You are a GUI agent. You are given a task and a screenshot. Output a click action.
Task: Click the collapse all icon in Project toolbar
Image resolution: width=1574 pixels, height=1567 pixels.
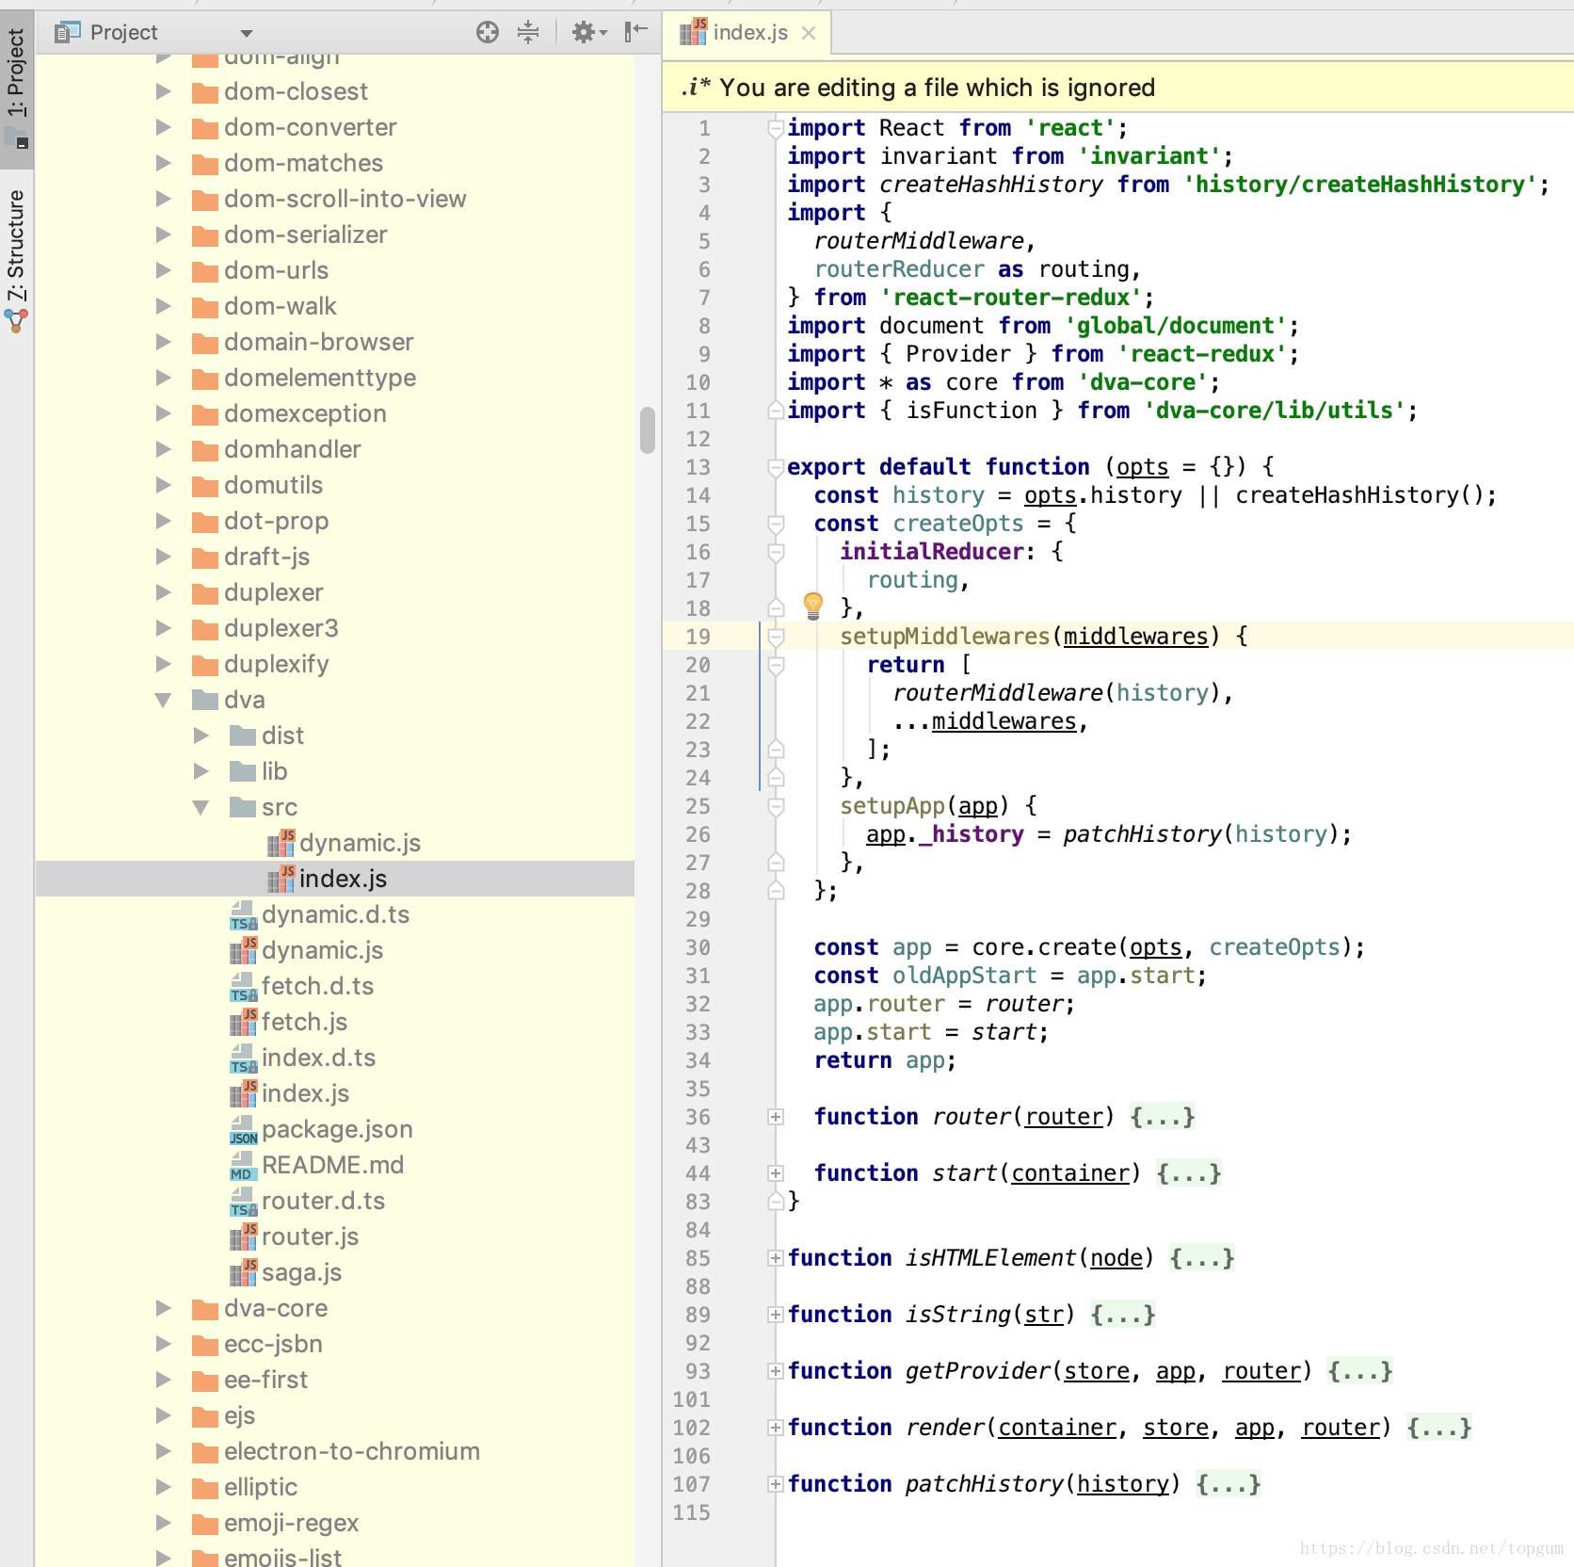click(528, 32)
